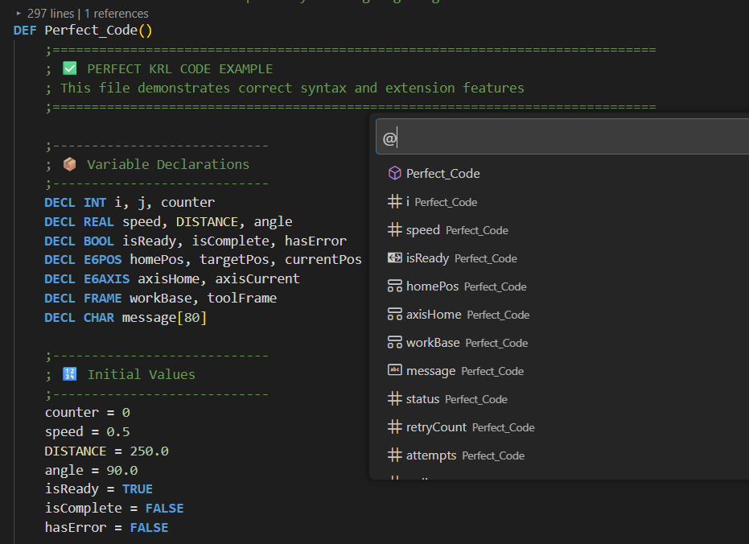Click the struct icon beside homePos symbol
The image size is (749, 544).
pos(394,286)
